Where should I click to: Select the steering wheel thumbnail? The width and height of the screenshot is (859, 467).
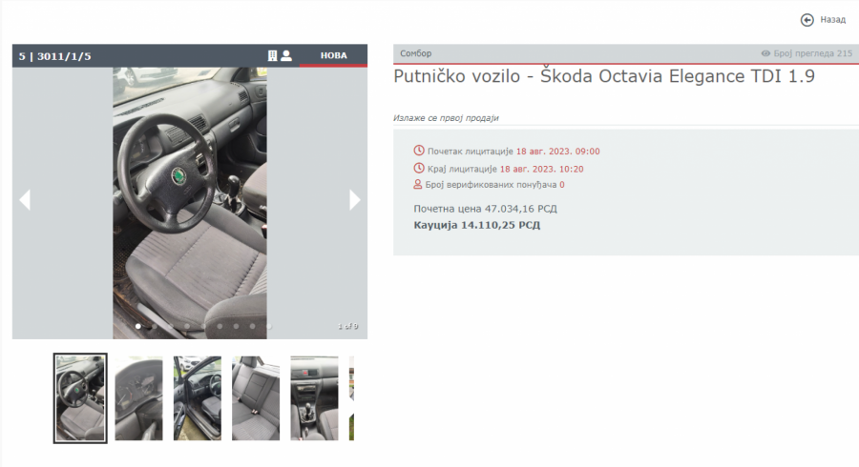pyautogui.click(x=80, y=398)
